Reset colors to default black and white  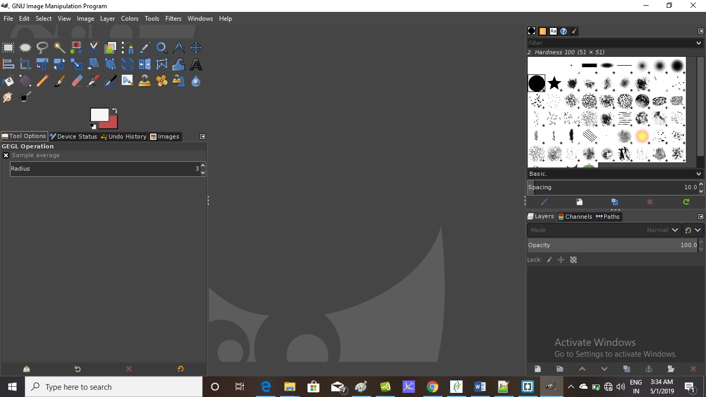[x=93, y=126]
